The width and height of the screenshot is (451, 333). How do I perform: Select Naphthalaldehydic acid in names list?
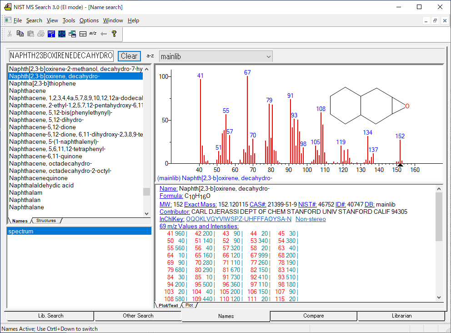pyautogui.click(x=75, y=185)
